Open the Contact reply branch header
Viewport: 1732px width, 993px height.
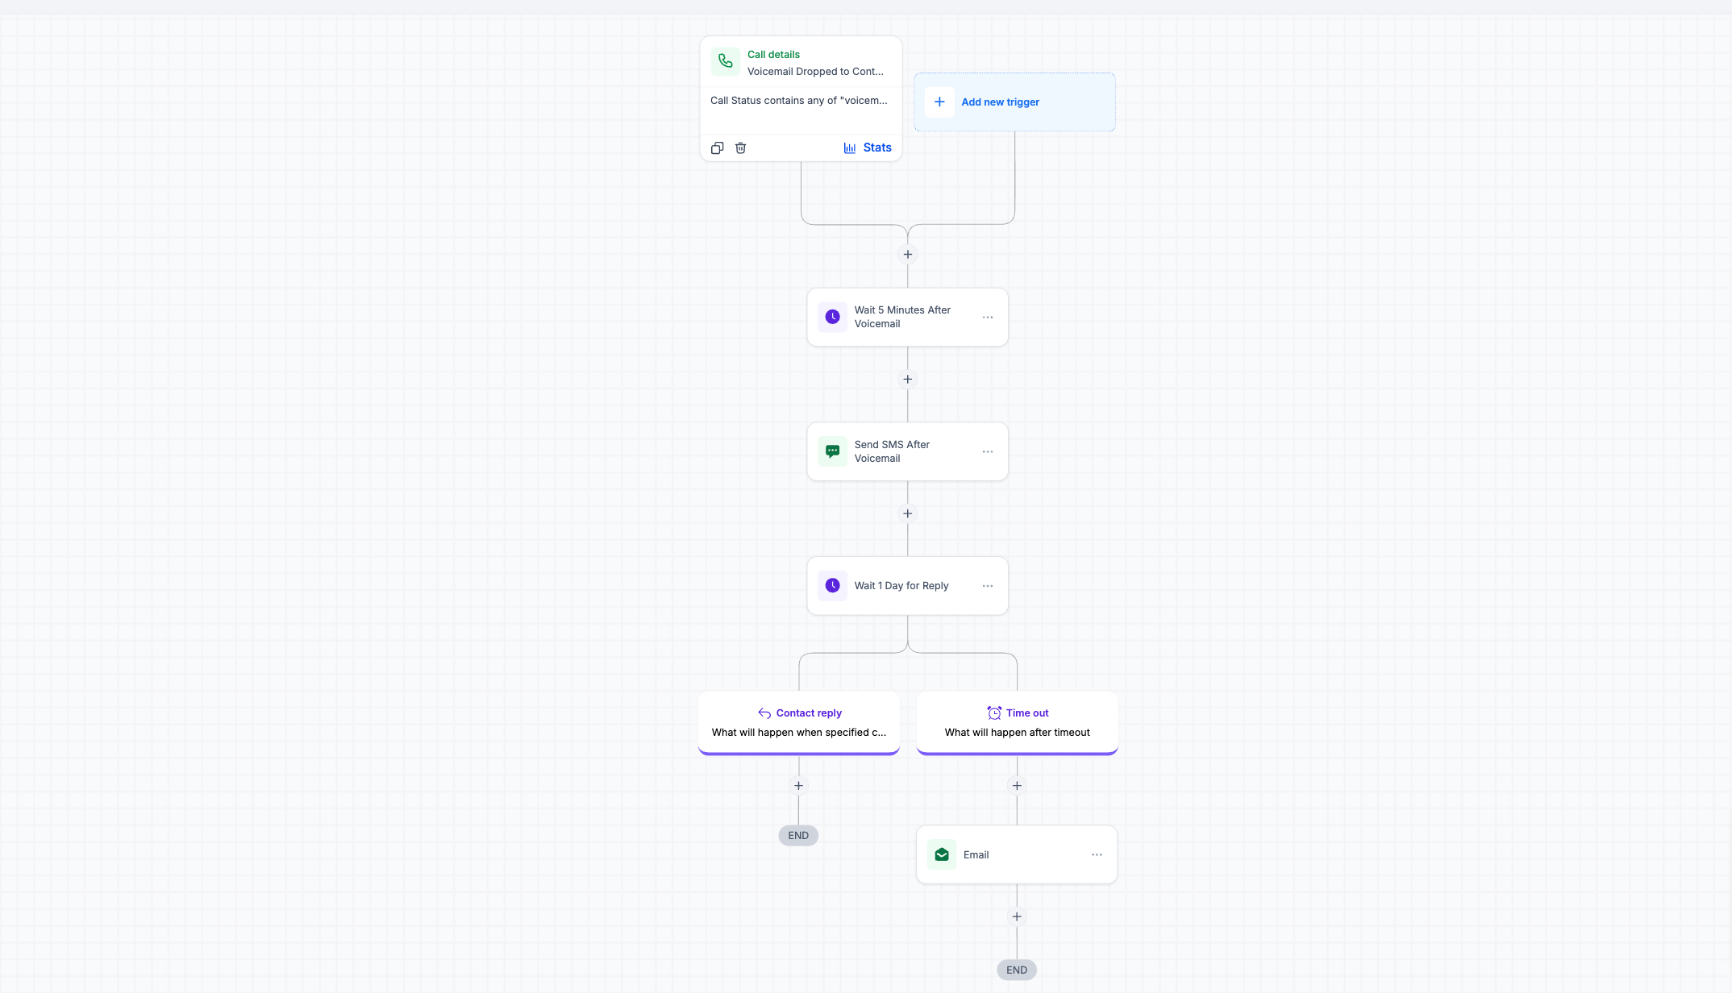coord(809,713)
